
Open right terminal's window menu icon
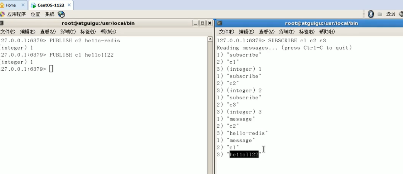click(220, 23)
